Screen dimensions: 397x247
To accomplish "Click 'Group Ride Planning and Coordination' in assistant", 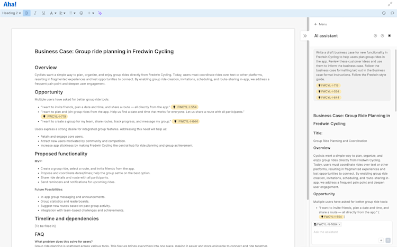I will [340, 141].
